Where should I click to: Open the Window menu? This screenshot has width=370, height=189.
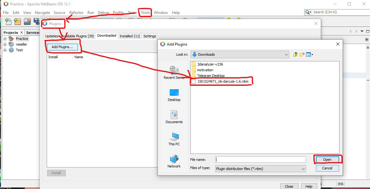(161, 13)
